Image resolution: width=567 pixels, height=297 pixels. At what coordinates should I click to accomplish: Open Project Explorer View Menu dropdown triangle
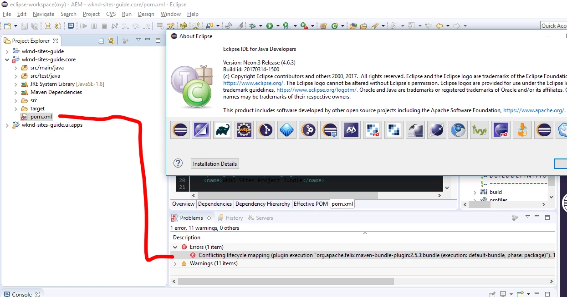coord(138,40)
